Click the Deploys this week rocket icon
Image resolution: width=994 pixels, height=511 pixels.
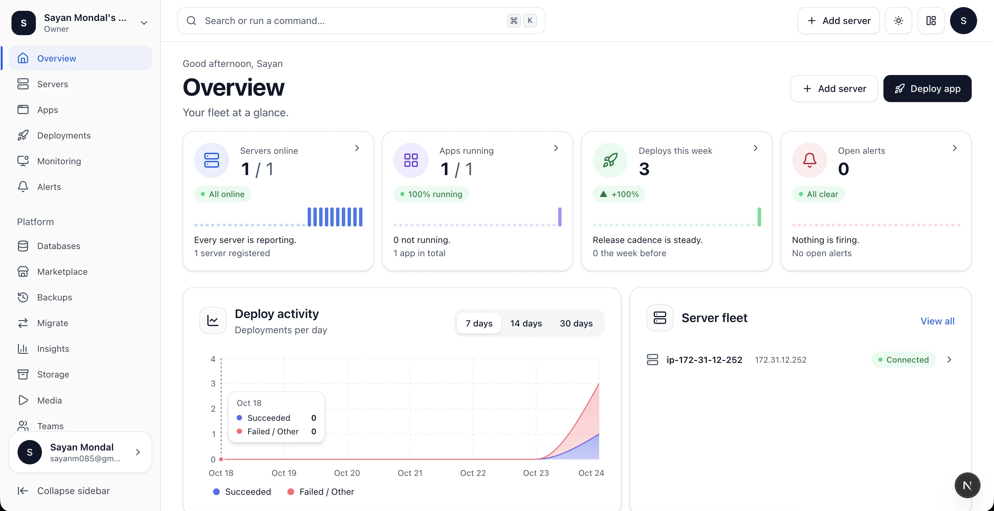pos(610,160)
